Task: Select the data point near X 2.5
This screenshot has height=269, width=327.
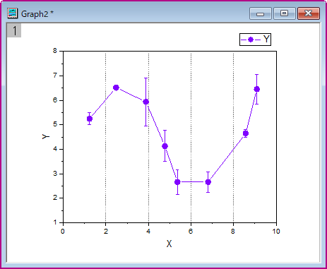Action: coord(116,88)
